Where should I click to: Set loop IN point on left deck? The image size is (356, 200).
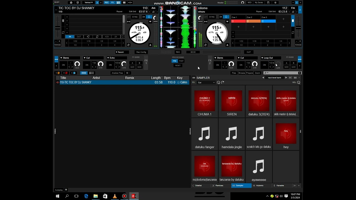pyautogui.click(x=70, y=37)
